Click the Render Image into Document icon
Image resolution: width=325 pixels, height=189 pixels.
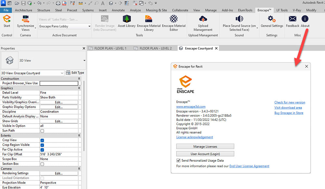[x=105, y=19]
